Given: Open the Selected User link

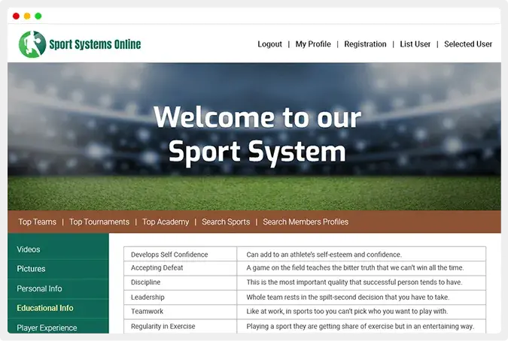Looking at the screenshot, I should [468, 44].
